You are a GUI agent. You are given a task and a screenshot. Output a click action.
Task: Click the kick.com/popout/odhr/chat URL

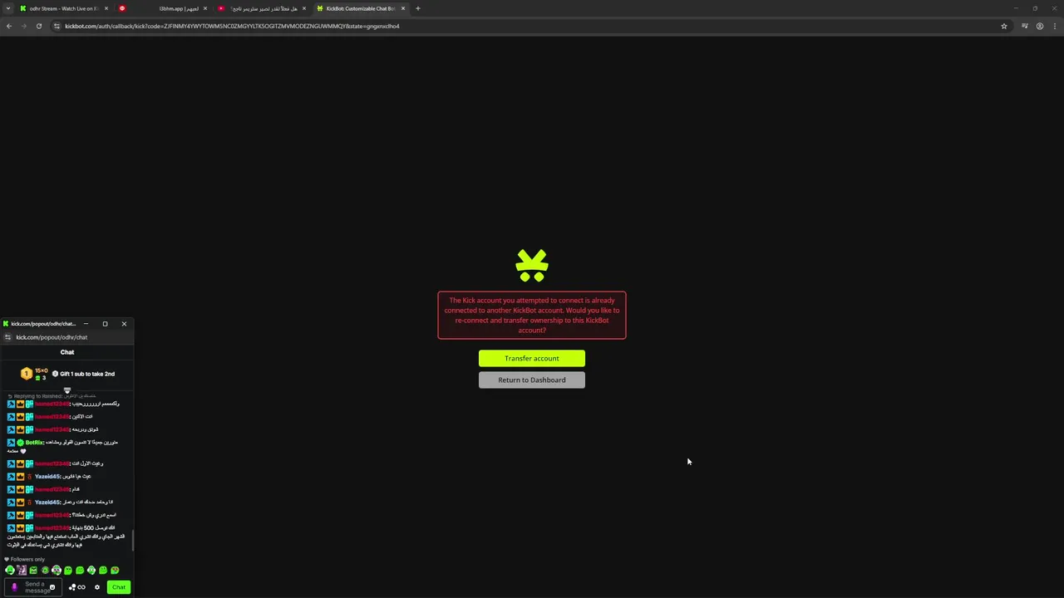tap(52, 337)
